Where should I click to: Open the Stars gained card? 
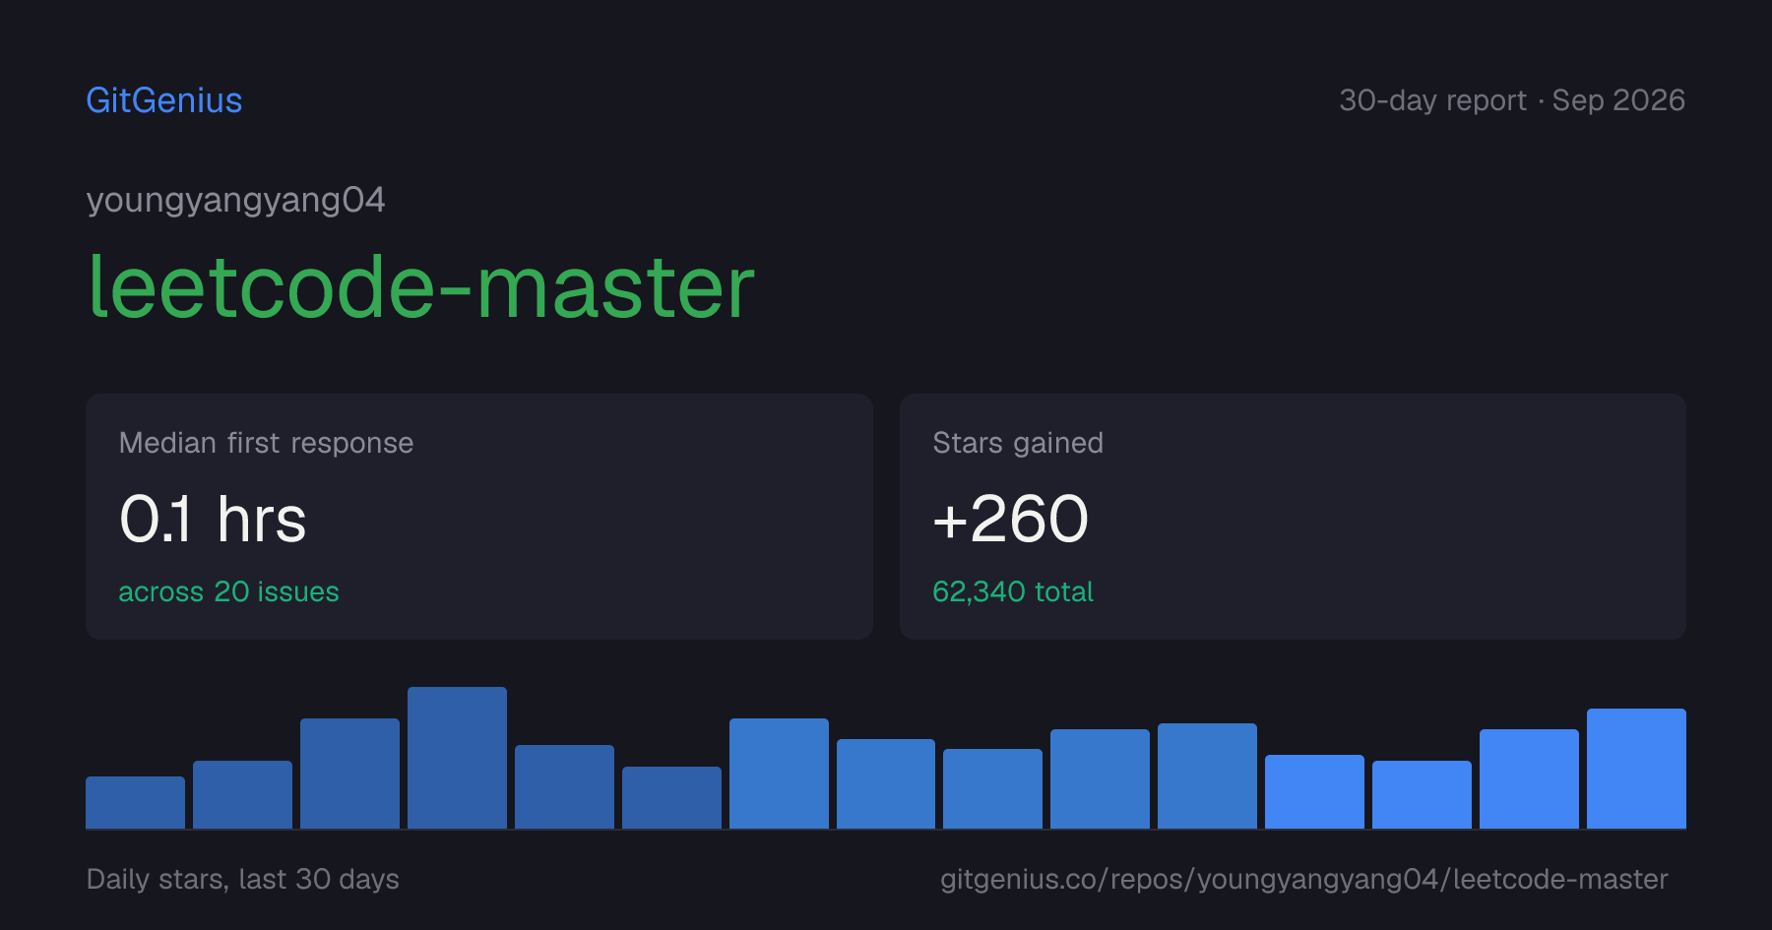1293,517
